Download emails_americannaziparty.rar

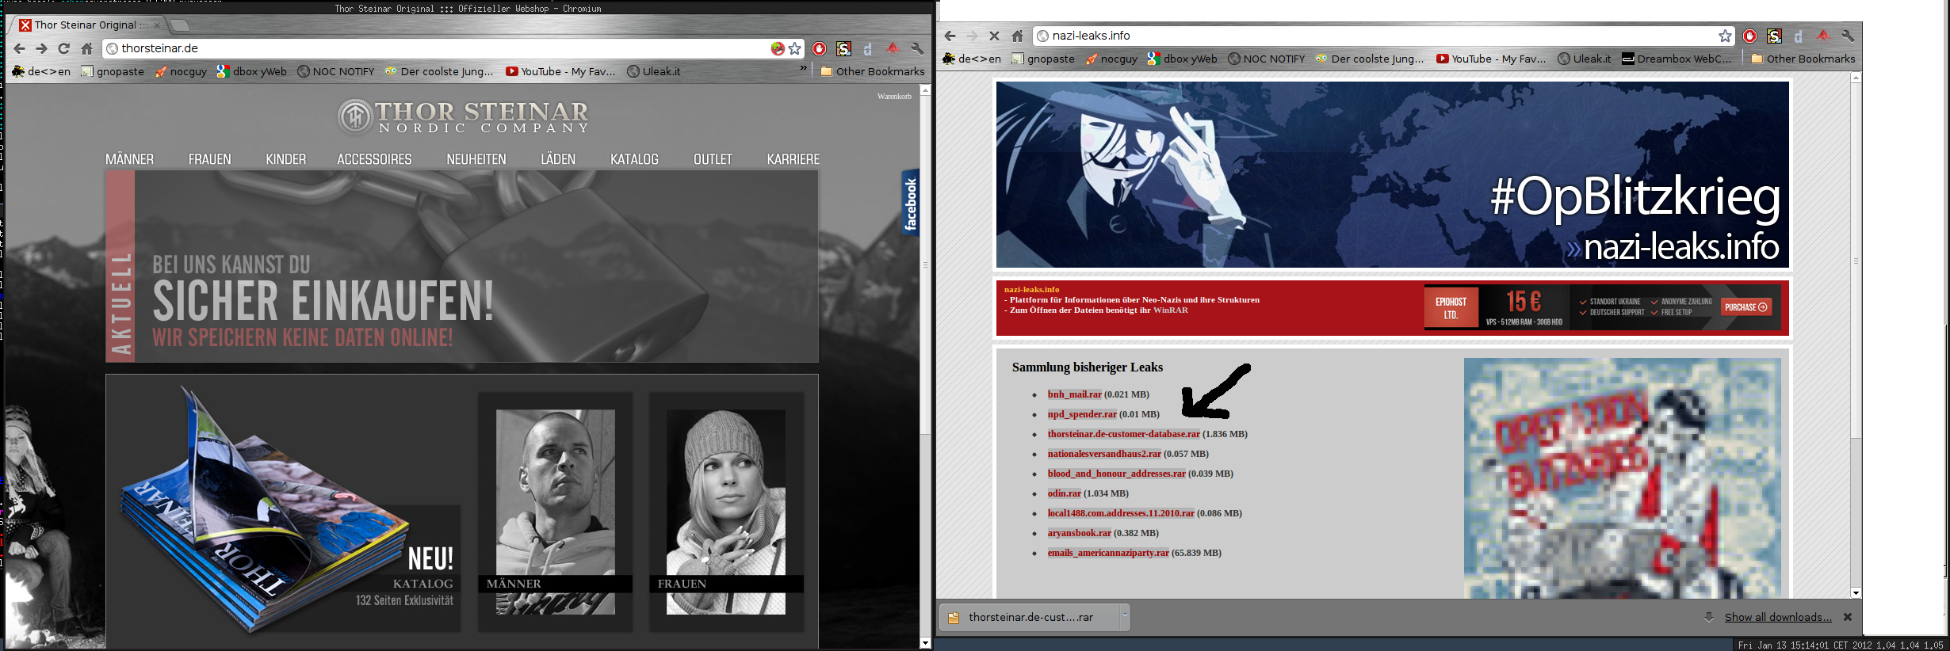[1108, 553]
